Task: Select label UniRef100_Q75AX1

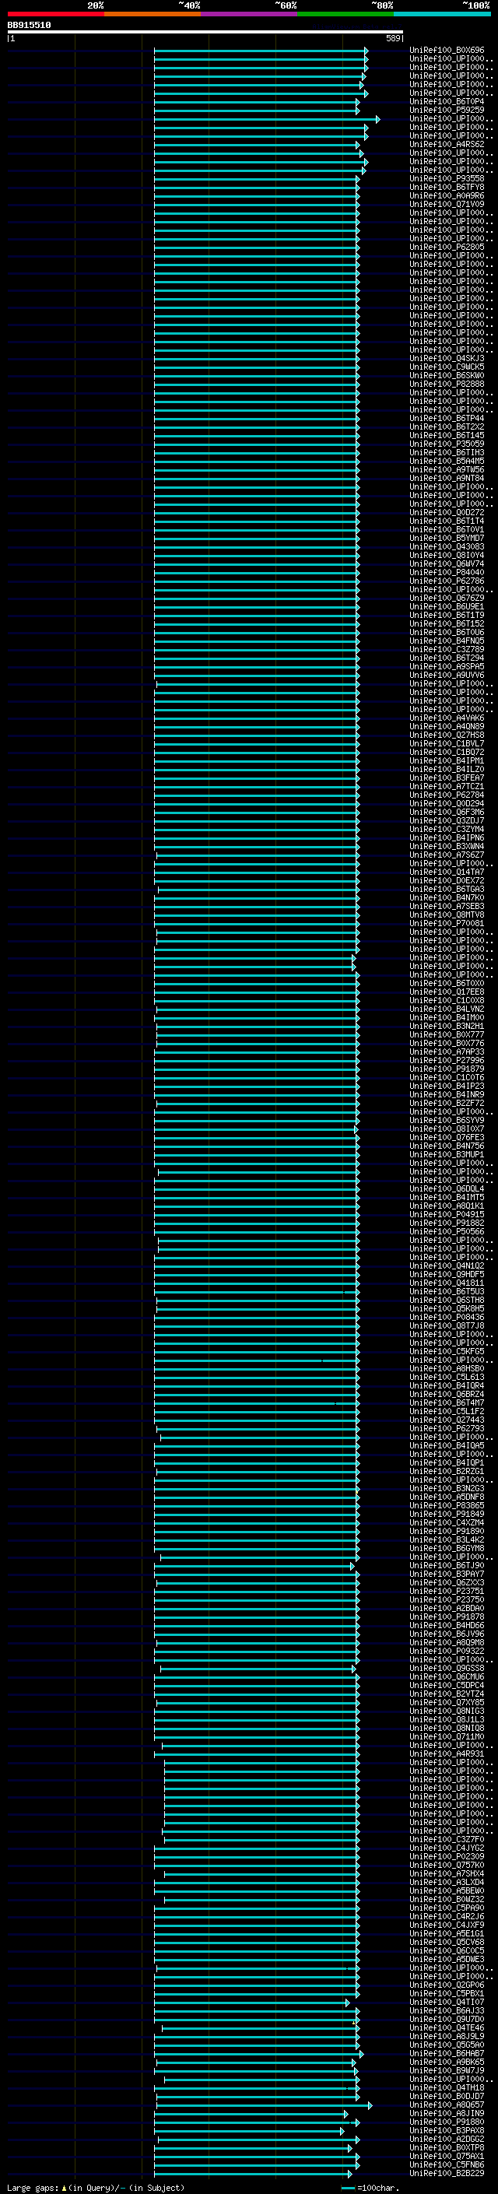Action: [x=447, y=2156]
